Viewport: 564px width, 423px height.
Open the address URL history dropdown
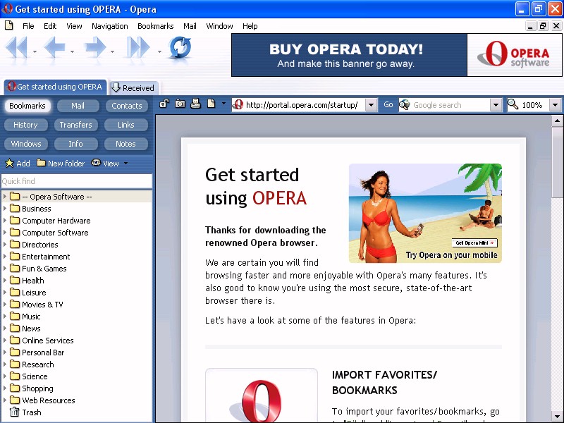[372, 105]
